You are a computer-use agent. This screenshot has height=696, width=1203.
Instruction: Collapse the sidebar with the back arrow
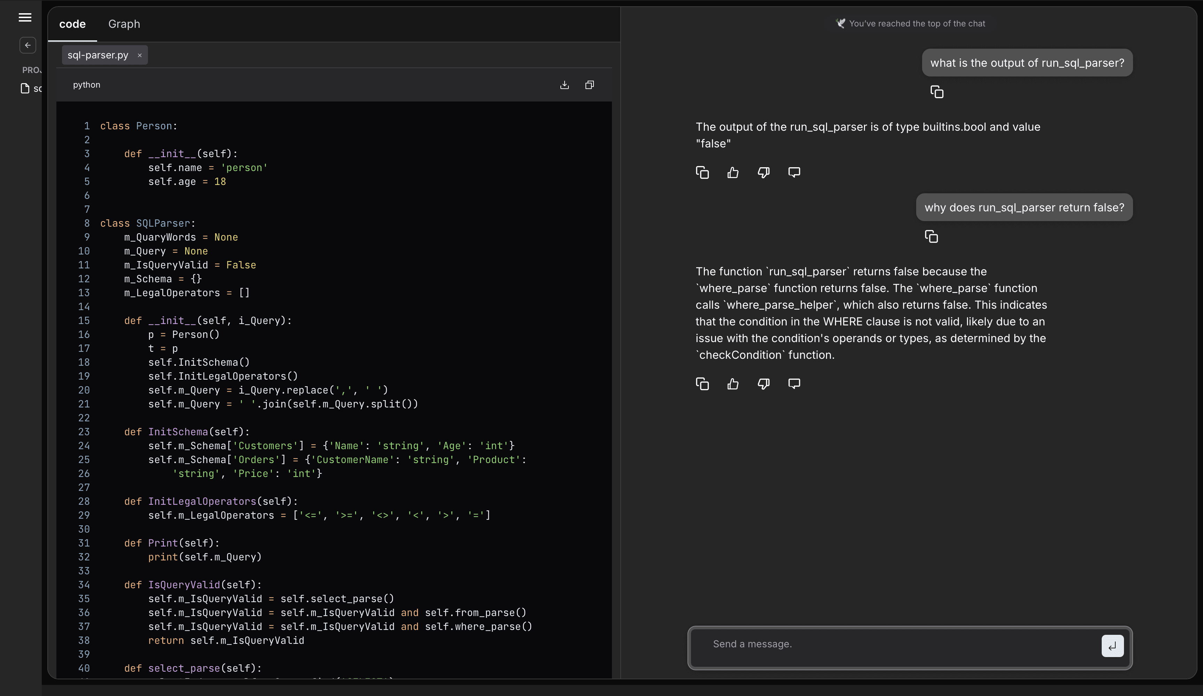[27, 45]
